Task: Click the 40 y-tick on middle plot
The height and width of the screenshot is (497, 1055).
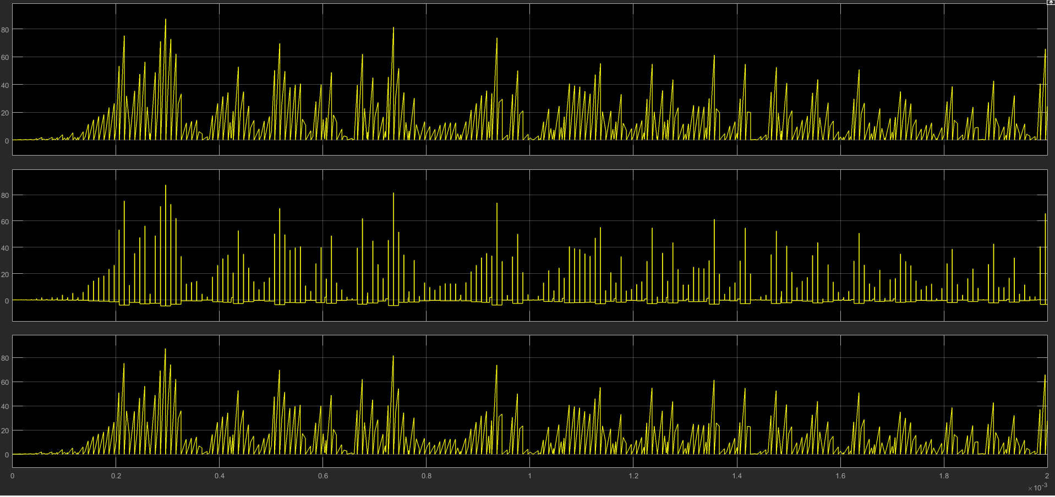Action: (6, 248)
